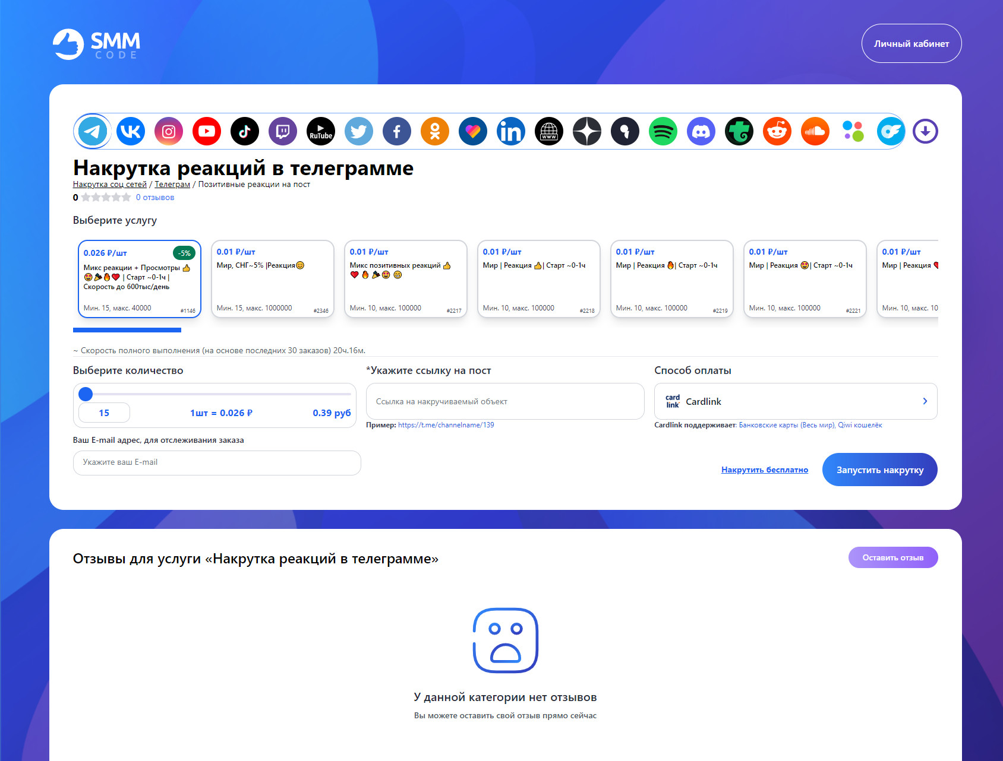Click the -5% discount badge
This screenshot has height=761, width=1003.
[184, 253]
